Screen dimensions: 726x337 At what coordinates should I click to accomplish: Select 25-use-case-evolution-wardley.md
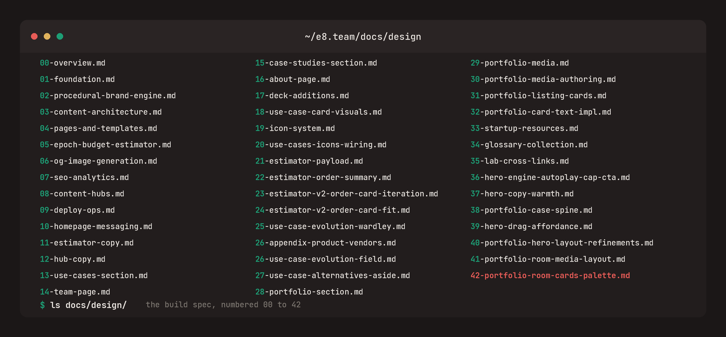330,226
